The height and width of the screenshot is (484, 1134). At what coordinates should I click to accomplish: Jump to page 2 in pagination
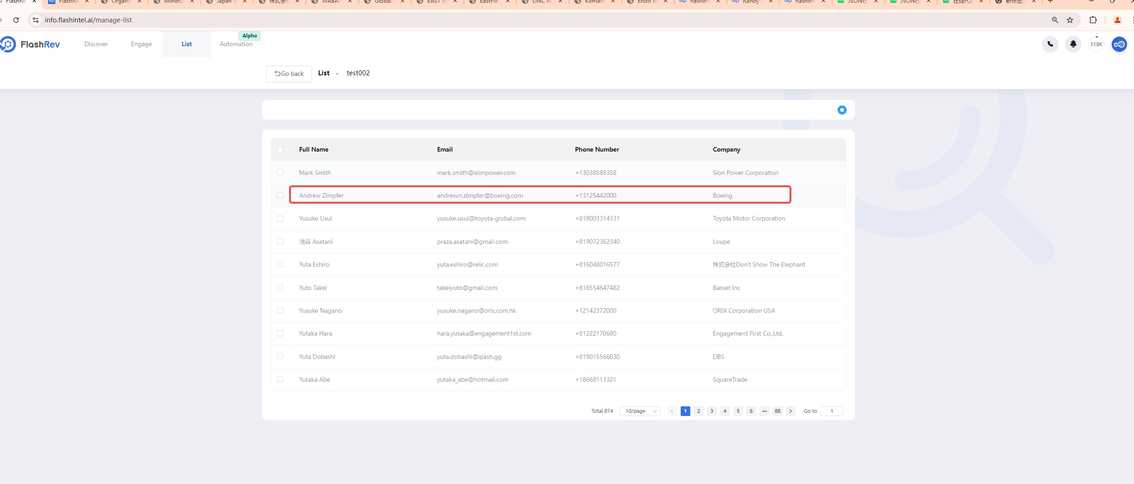(699, 411)
